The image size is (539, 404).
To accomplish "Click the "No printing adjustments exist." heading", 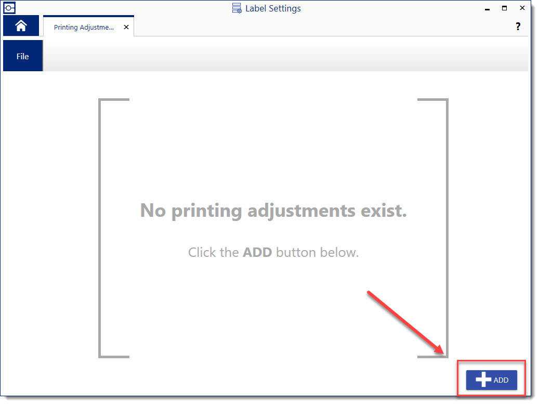I will [x=273, y=211].
